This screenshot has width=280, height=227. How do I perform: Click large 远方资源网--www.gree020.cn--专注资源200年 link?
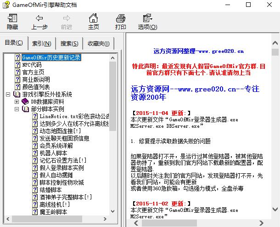click(195, 93)
